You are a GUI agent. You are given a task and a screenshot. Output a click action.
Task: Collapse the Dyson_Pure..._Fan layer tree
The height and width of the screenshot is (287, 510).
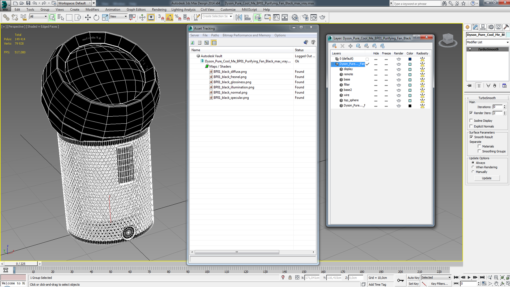pyautogui.click(x=333, y=64)
